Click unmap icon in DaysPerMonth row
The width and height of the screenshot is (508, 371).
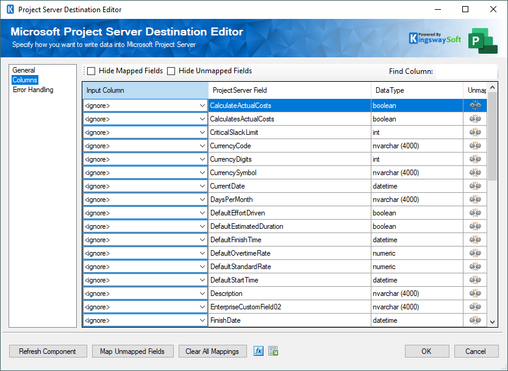(475, 200)
